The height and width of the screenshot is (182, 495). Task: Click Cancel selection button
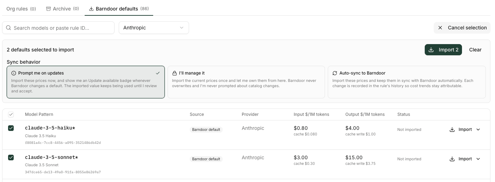coord(462,28)
